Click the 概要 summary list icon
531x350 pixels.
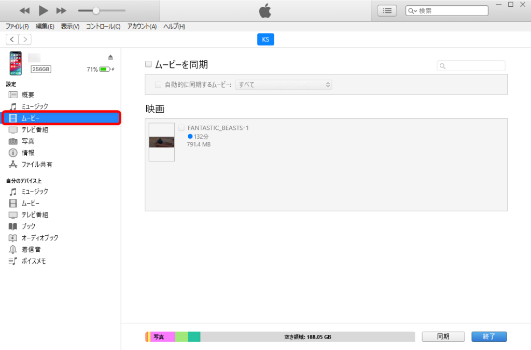tap(13, 95)
